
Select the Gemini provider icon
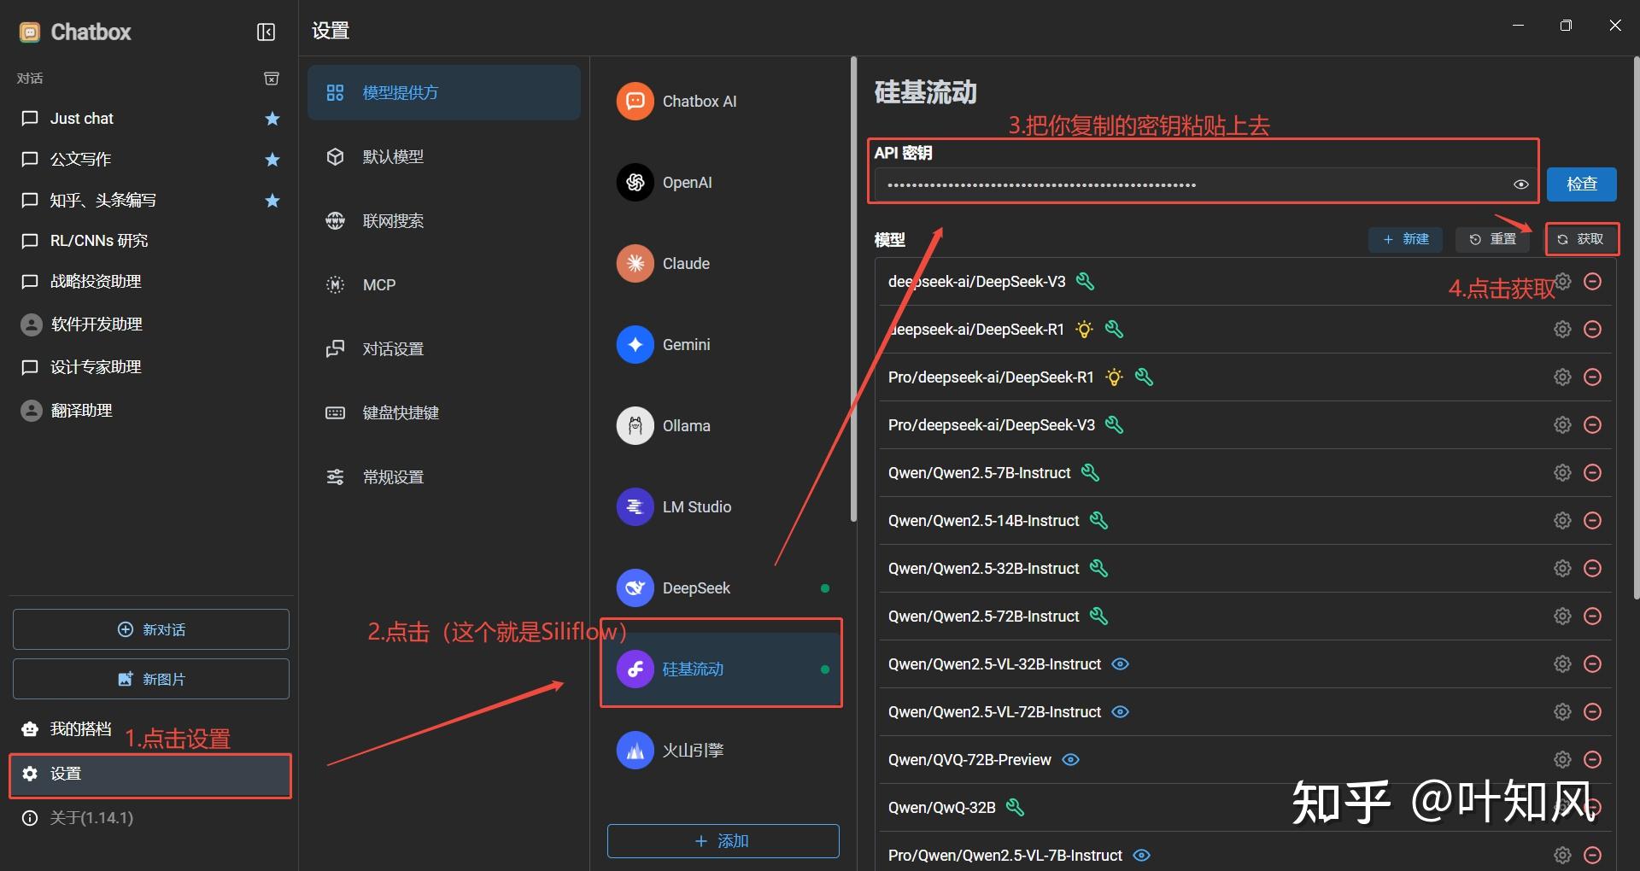[635, 344]
